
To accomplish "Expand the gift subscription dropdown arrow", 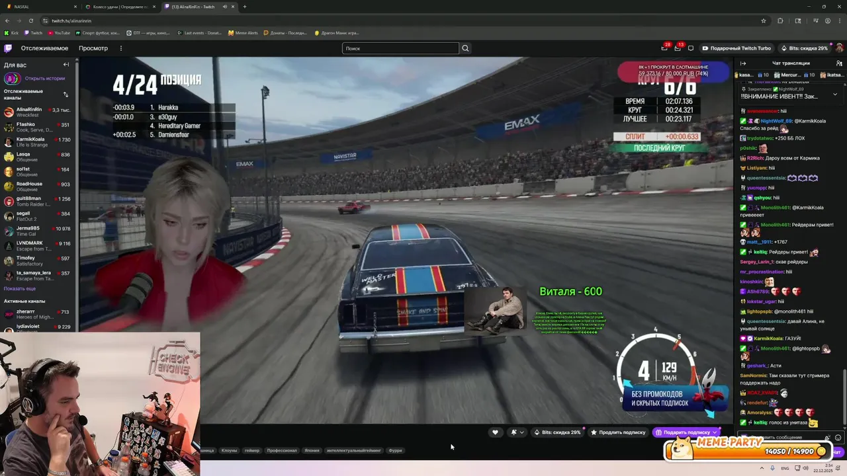I will point(715,432).
